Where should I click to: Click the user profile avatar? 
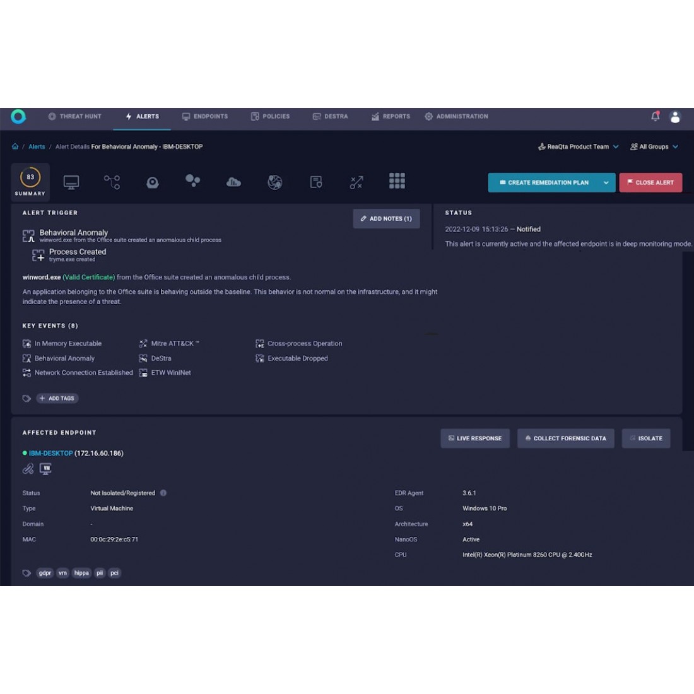point(675,117)
